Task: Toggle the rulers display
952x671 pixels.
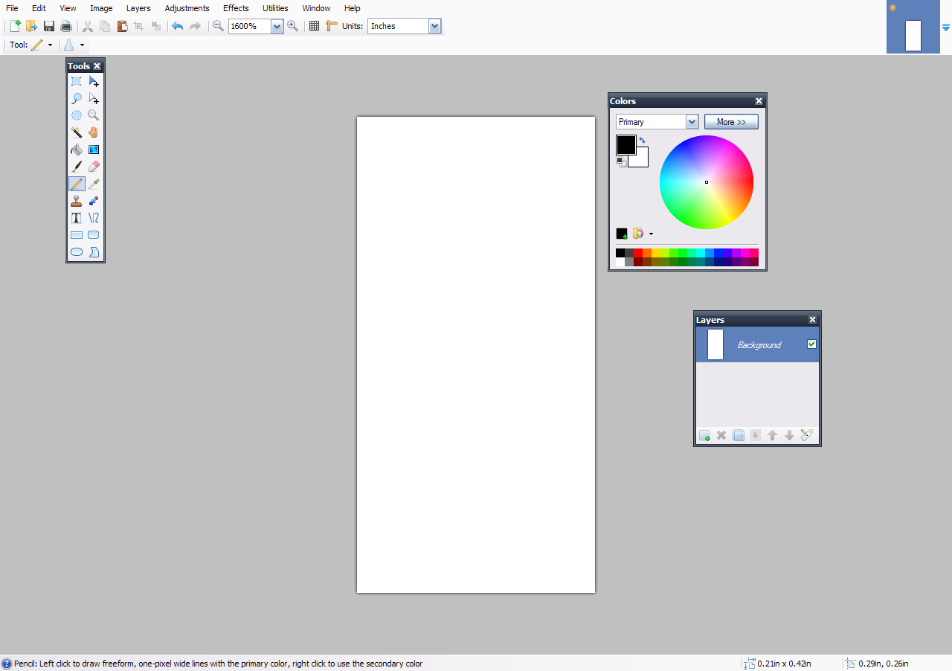Action: (x=332, y=26)
